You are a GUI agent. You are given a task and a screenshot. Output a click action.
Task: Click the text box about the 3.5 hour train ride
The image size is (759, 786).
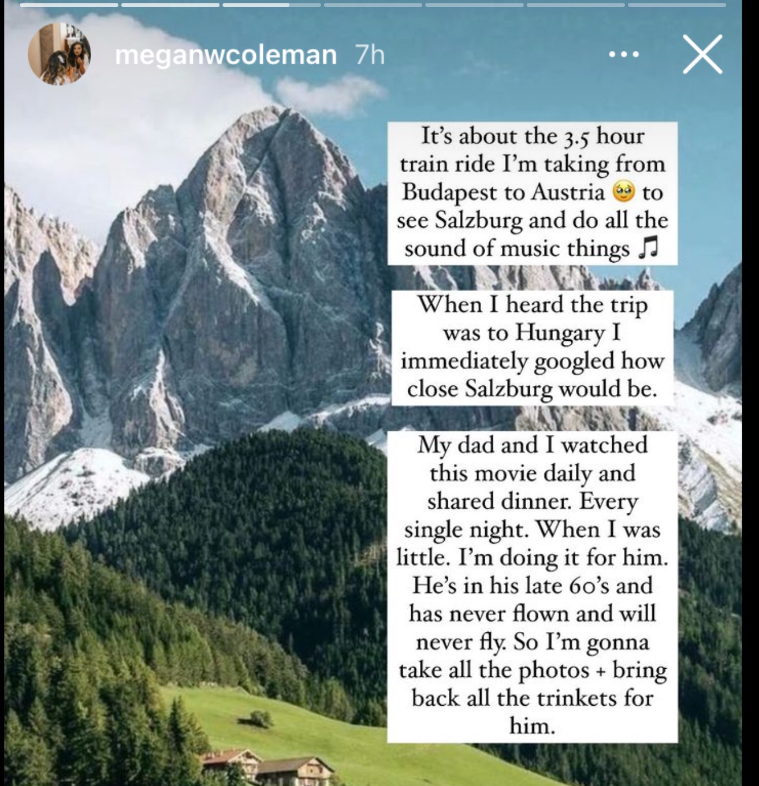tap(532, 193)
